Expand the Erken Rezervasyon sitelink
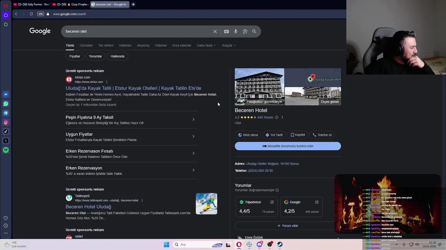 coord(132,170)
